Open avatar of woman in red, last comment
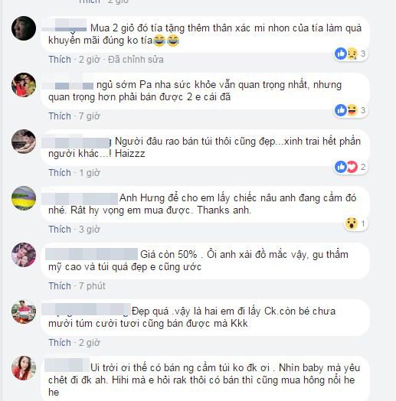Viewport: 396px width, 401px height. (x=24, y=368)
